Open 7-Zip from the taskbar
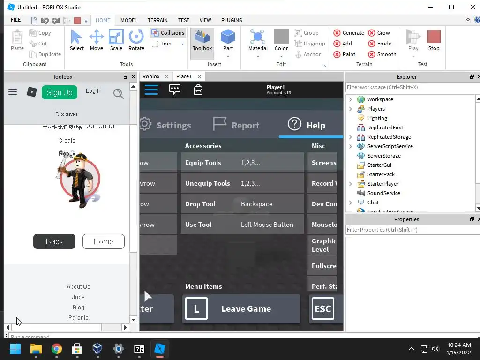This screenshot has width=480, height=360. click(x=139, y=349)
